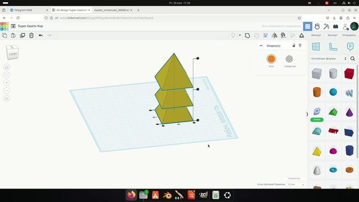Invite a collaborator with the add-person icon

pos(346,26)
